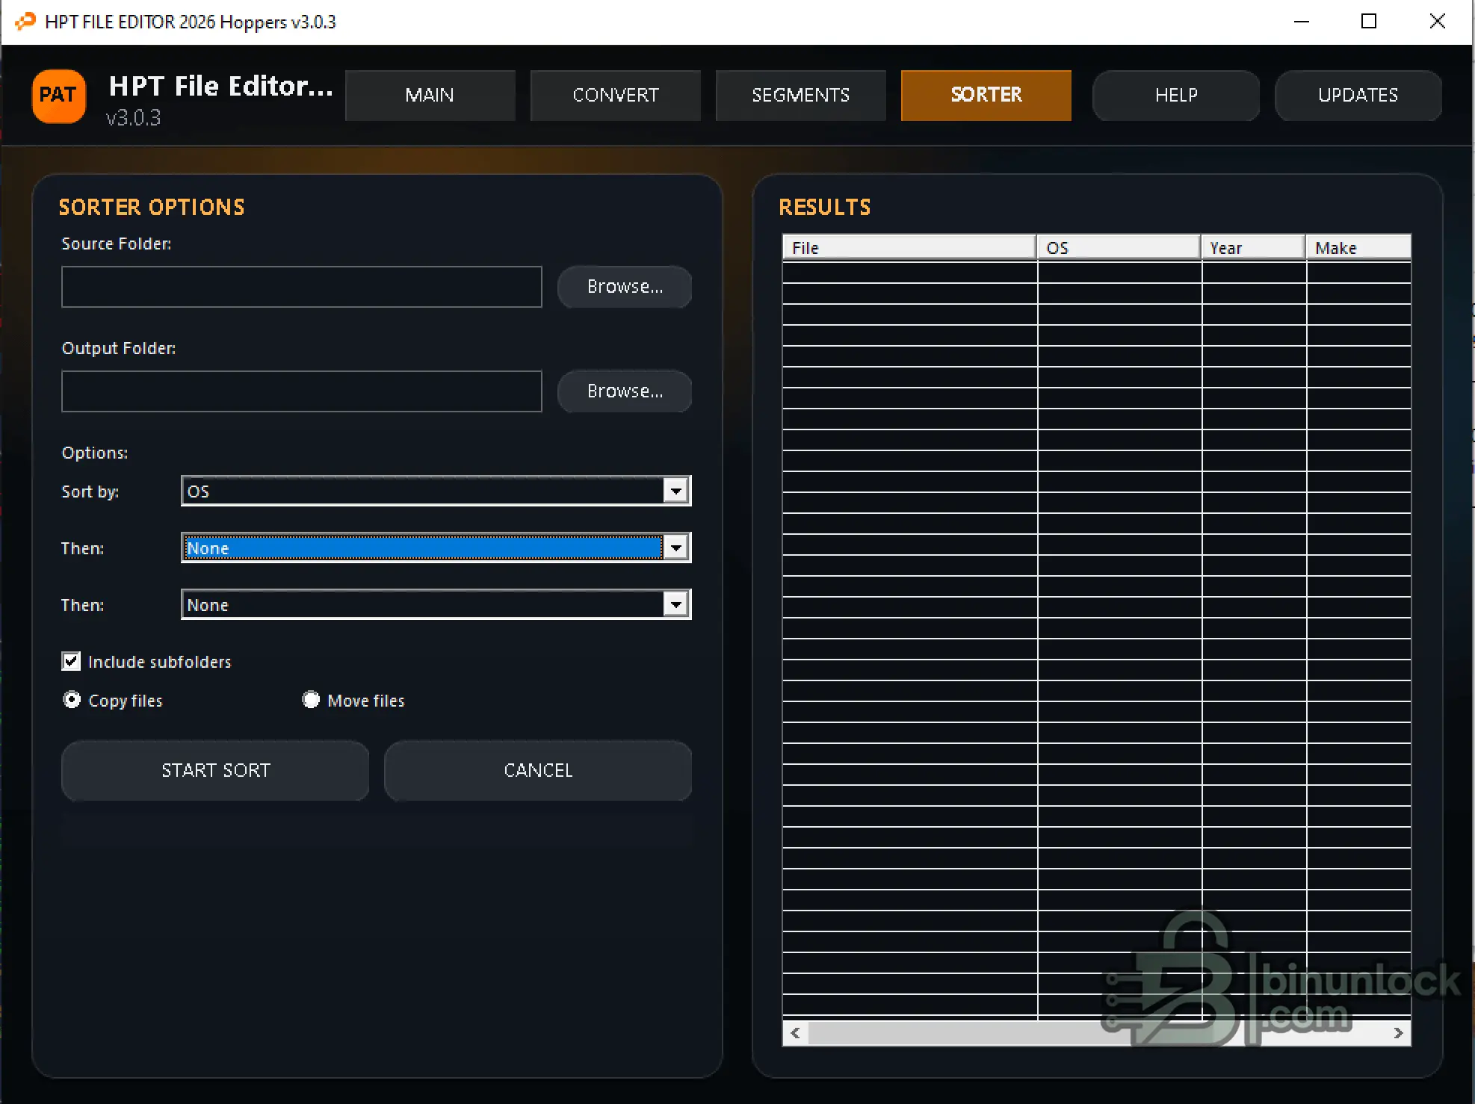
Task: Click the Year column header in Results
Action: tap(1253, 247)
